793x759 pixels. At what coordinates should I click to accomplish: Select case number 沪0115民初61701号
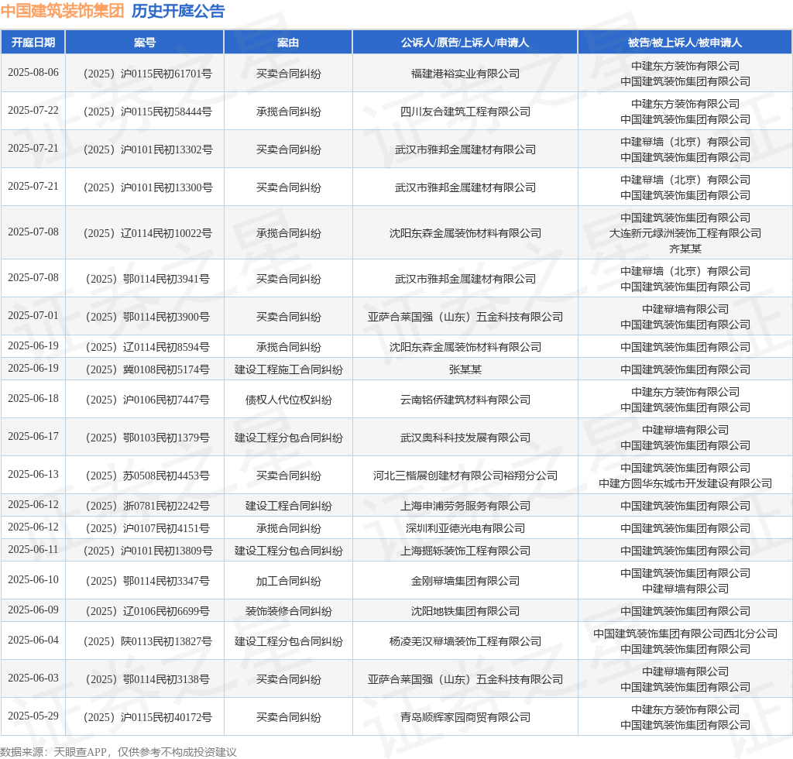[148, 74]
